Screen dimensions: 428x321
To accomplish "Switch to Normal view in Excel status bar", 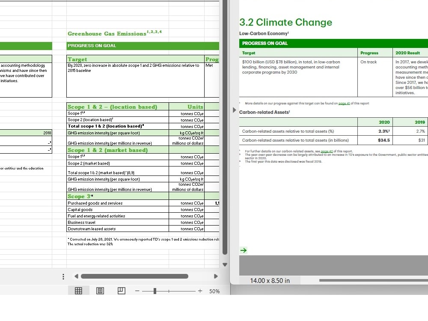I will click(78, 291).
